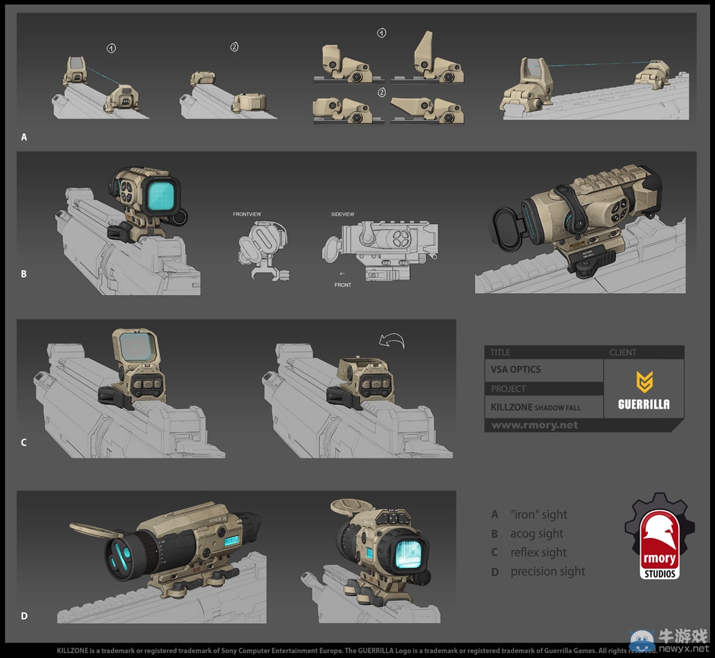This screenshot has width=715, height=658.
Task: Click the acog side view line drawing
Action: click(381, 251)
